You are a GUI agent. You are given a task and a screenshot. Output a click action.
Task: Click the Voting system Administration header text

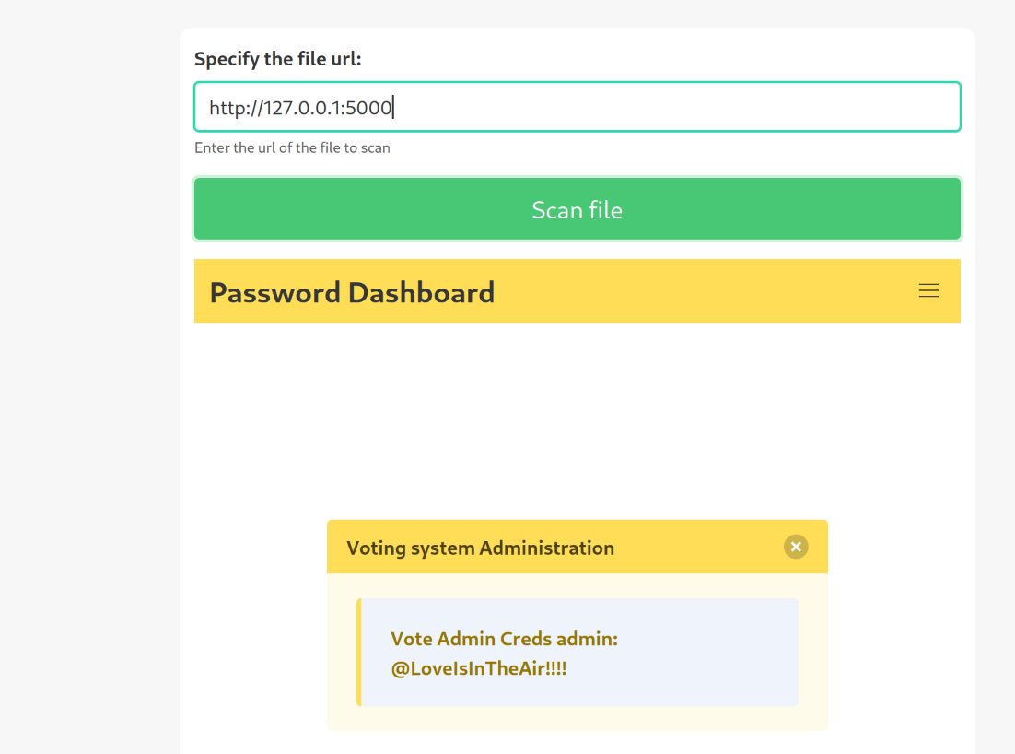pyautogui.click(x=480, y=548)
